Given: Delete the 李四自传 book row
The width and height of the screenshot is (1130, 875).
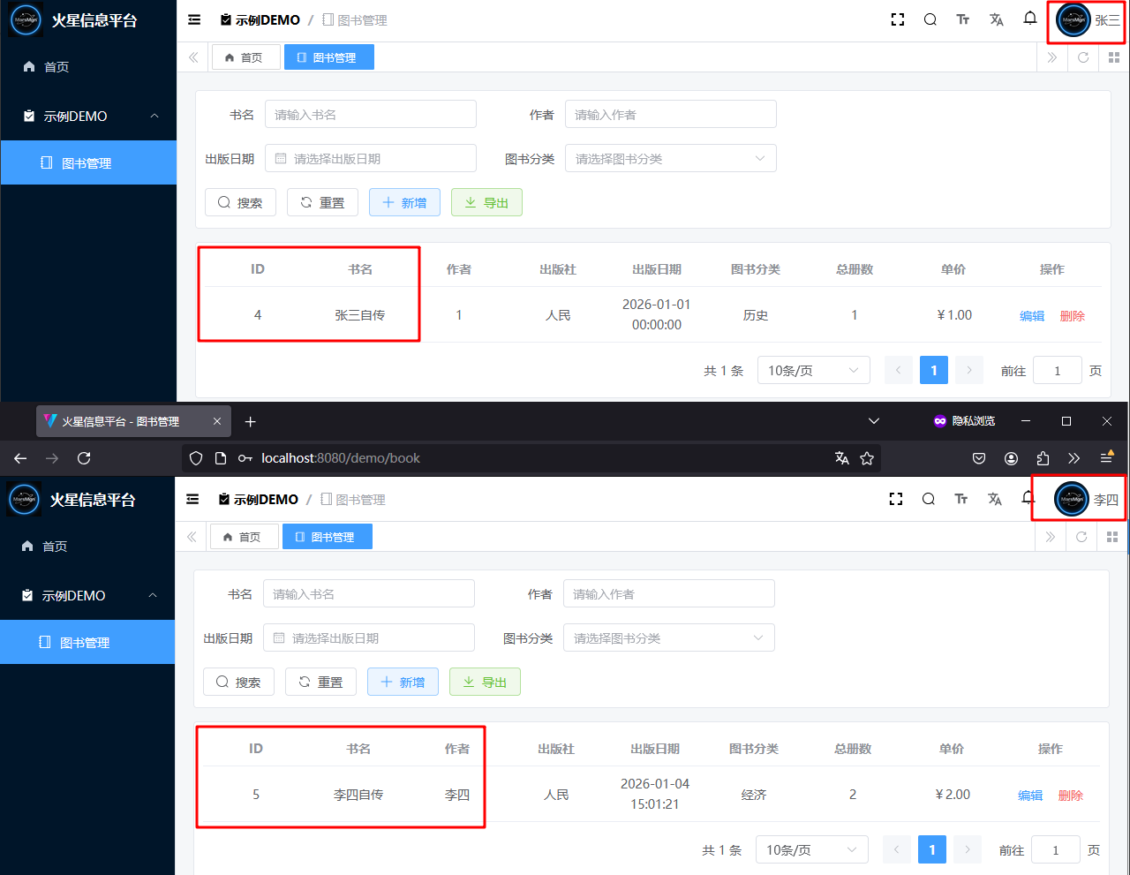Looking at the screenshot, I should coord(1070,796).
